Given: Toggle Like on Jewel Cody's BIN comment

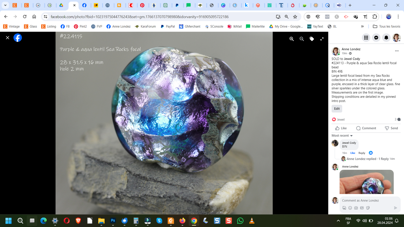Looking at the screenshot, I should click(353, 153).
